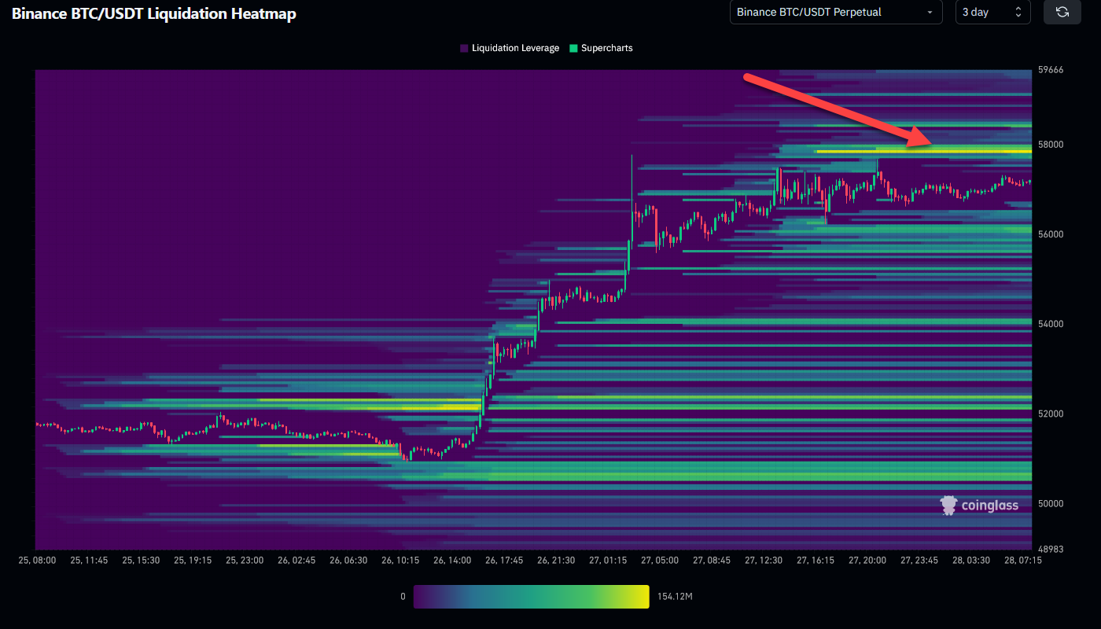Click the 25, 08:00 time axis label
This screenshot has height=629, width=1101.
pyautogui.click(x=37, y=561)
